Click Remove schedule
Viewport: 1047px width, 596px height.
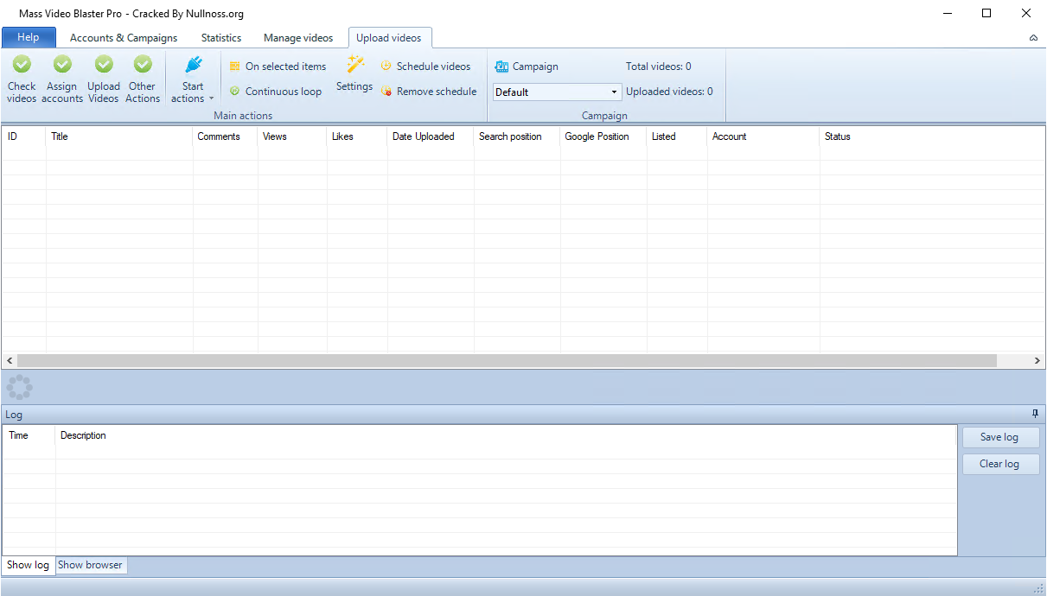coord(429,92)
